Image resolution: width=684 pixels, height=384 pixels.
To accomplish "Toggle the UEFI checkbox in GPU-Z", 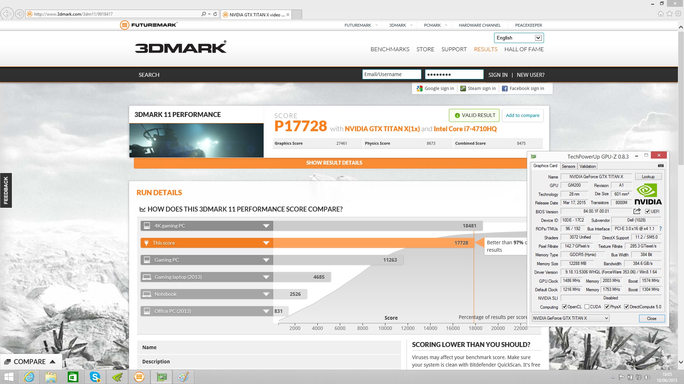I will pyautogui.click(x=648, y=212).
